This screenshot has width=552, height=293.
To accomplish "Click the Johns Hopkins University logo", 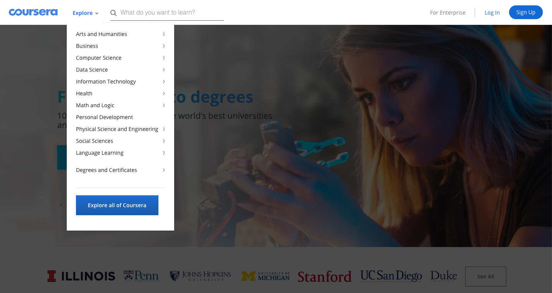I will 201,276.
